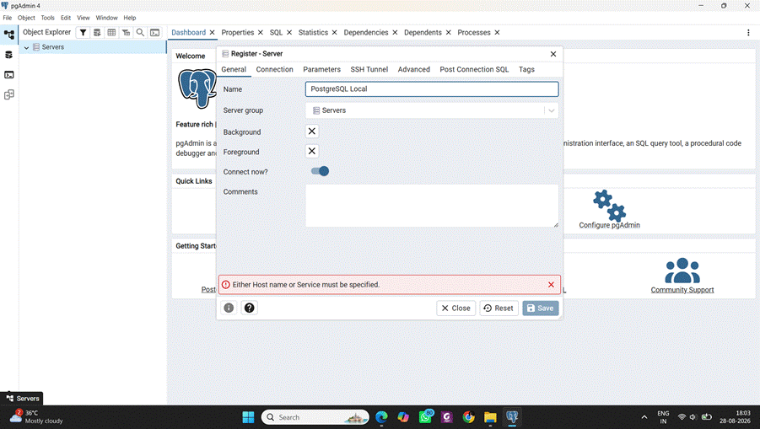Click the Query Tool icon in Object Explorer toolbar
Screen dimensions: 760x429
click(x=97, y=32)
